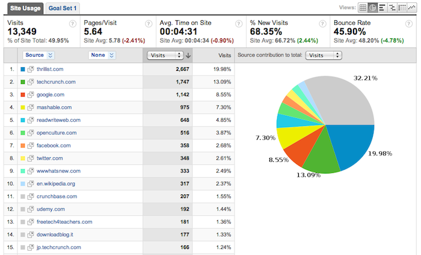
Task: Select the trend line view icon
Action: (x=411, y=7)
